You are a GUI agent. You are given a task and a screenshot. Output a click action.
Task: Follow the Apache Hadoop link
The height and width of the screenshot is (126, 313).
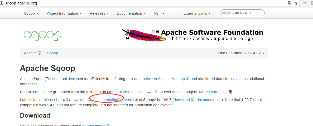click(x=171, y=79)
